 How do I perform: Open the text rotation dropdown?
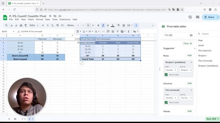(97, 31)
